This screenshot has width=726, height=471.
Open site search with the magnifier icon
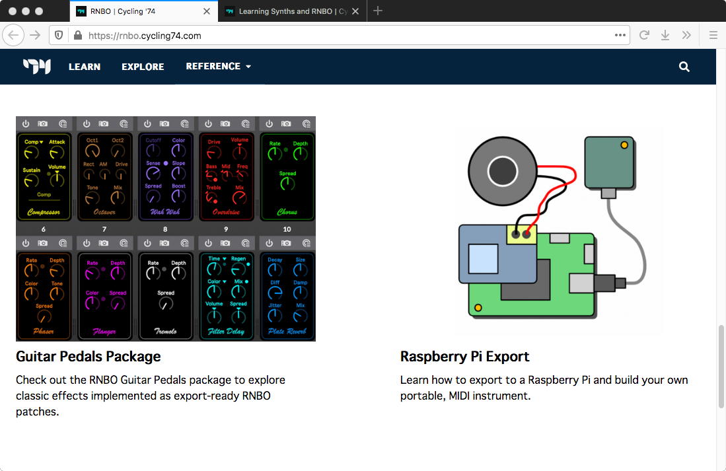point(684,67)
